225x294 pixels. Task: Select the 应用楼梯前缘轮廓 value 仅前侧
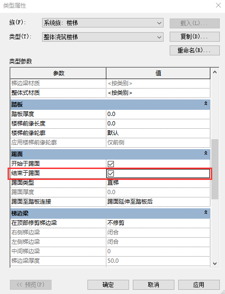[158, 143]
